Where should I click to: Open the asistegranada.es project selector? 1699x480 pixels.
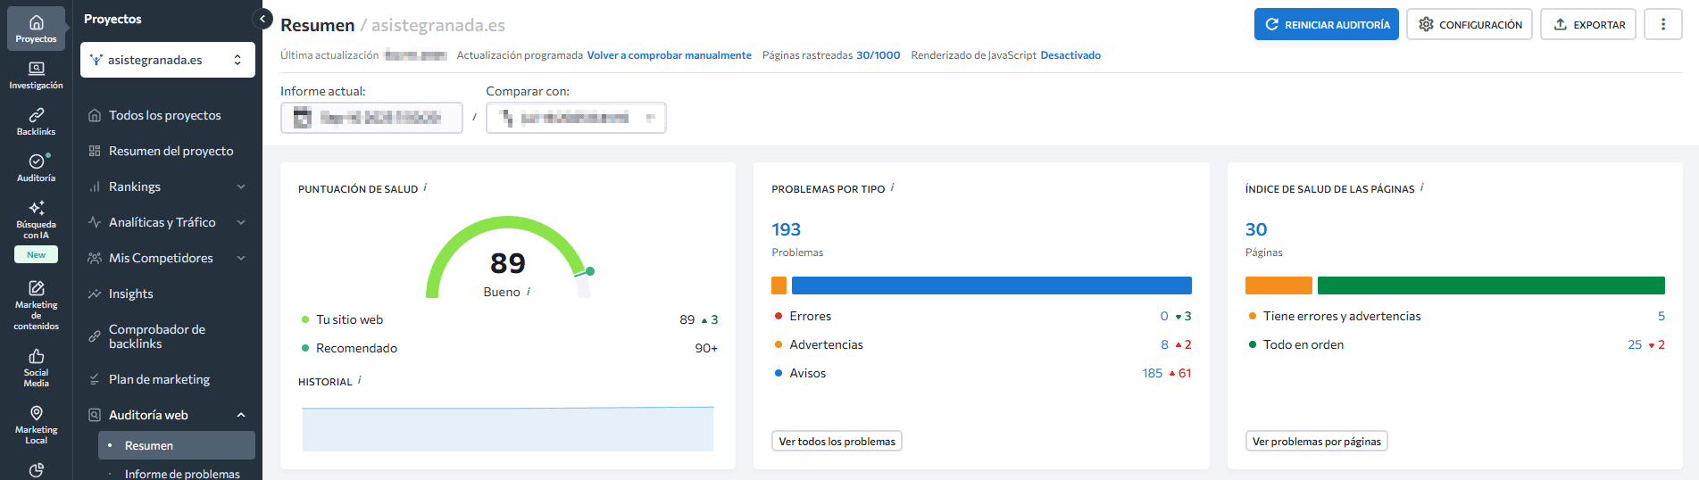coord(168,60)
